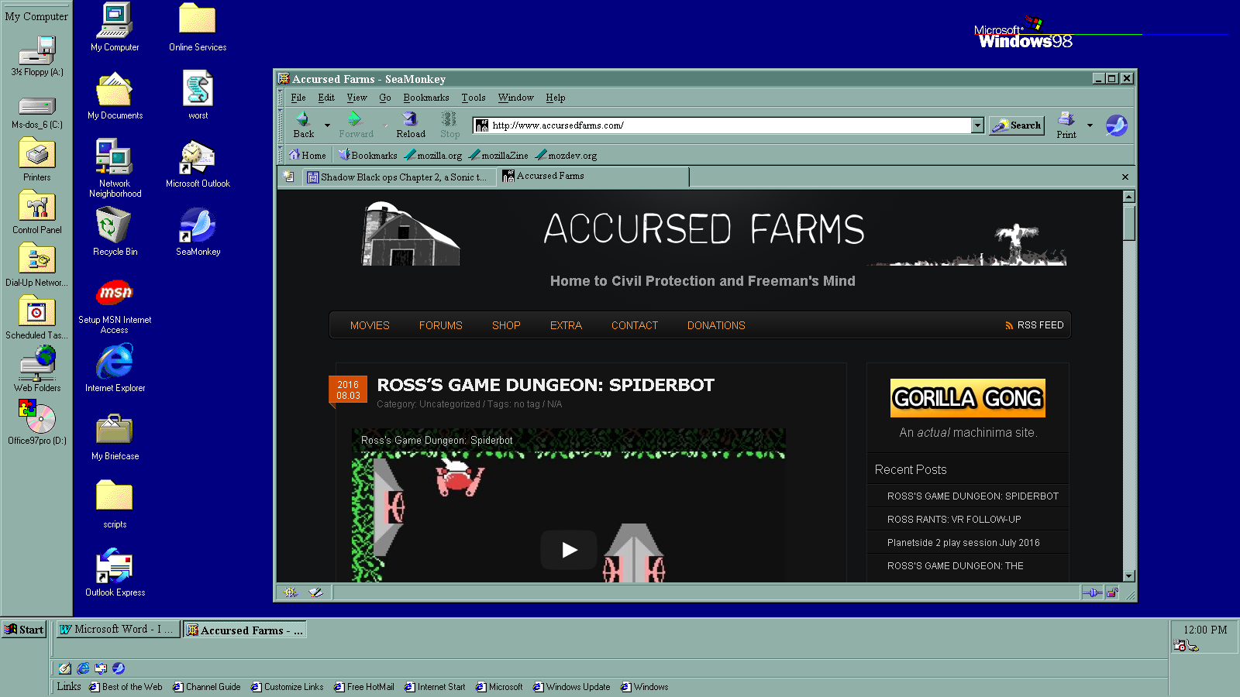Click the Stop loading button

pos(449,125)
